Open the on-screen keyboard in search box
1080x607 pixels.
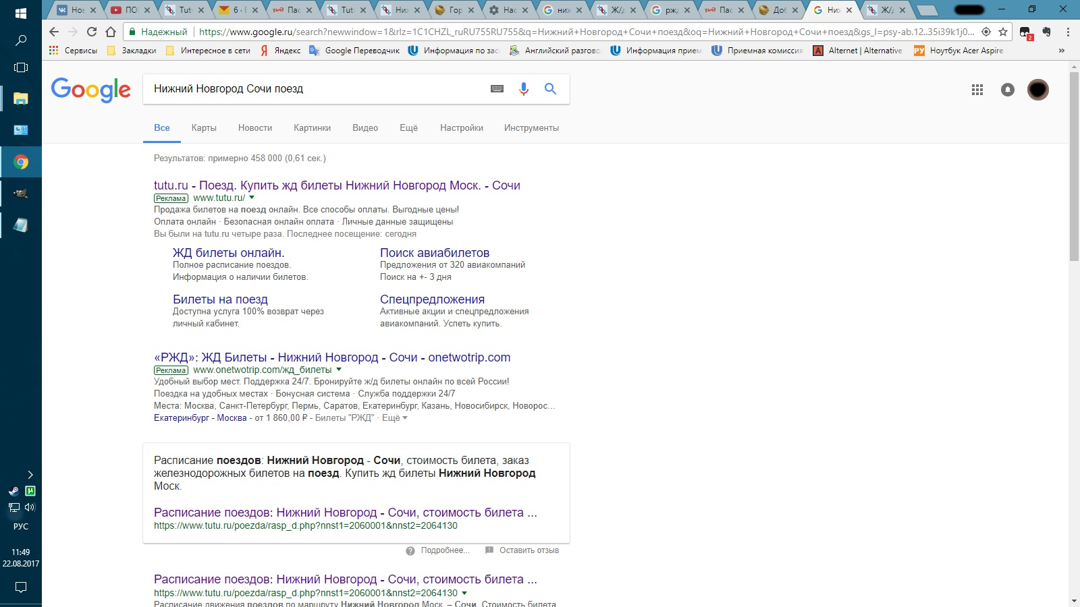pos(497,89)
